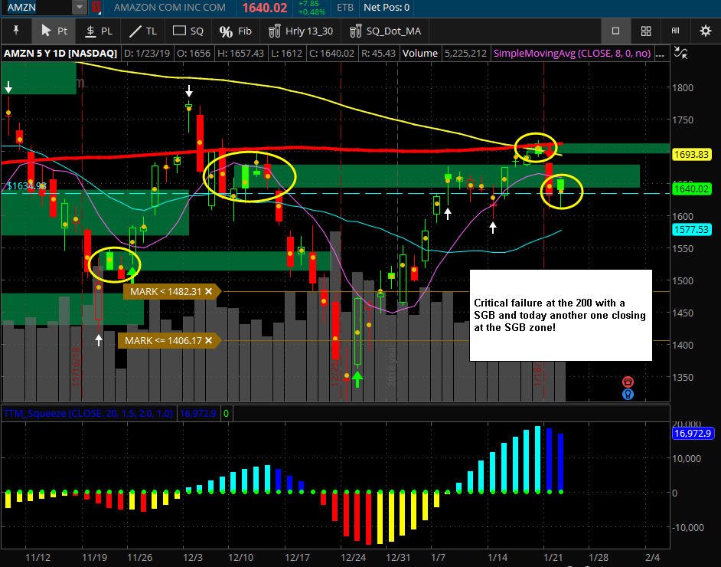Click the AMZN 5 Y 1D [NASDAQ] title
This screenshot has height=567, width=721.
point(60,54)
